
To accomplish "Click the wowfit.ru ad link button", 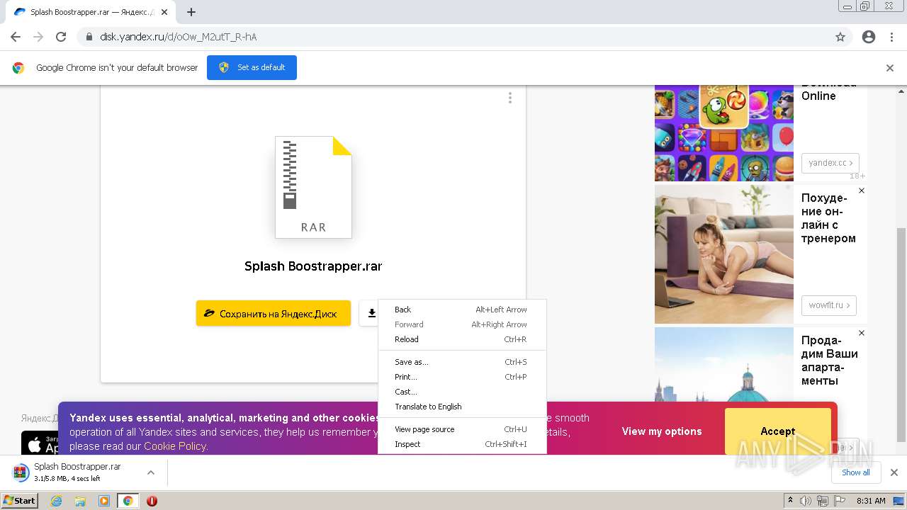I will 829,305.
